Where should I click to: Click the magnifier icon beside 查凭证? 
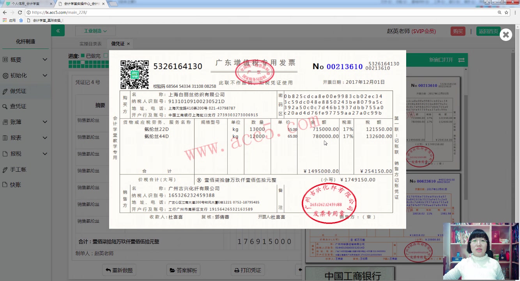[x=5, y=107]
